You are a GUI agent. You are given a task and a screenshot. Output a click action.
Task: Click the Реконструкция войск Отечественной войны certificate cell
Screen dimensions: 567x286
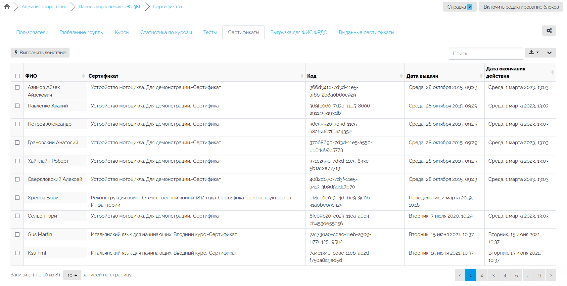tap(196, 201)
